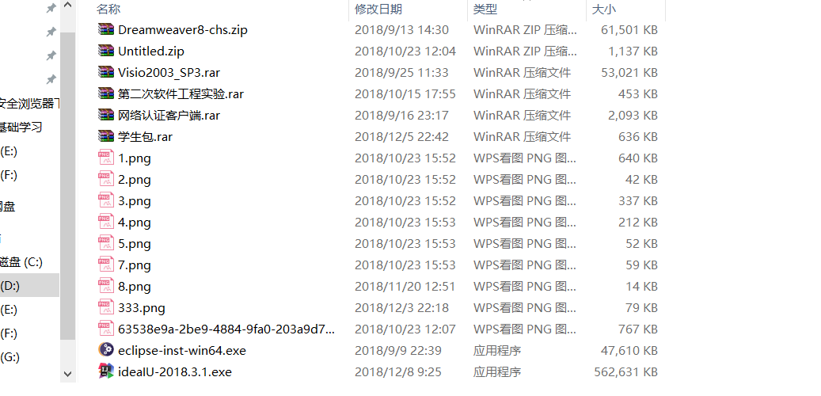The image size is (821, 396).
Task: Select the ideaIU-2018.3.1.exe IntelliJ icon
Action: point(106,371)
